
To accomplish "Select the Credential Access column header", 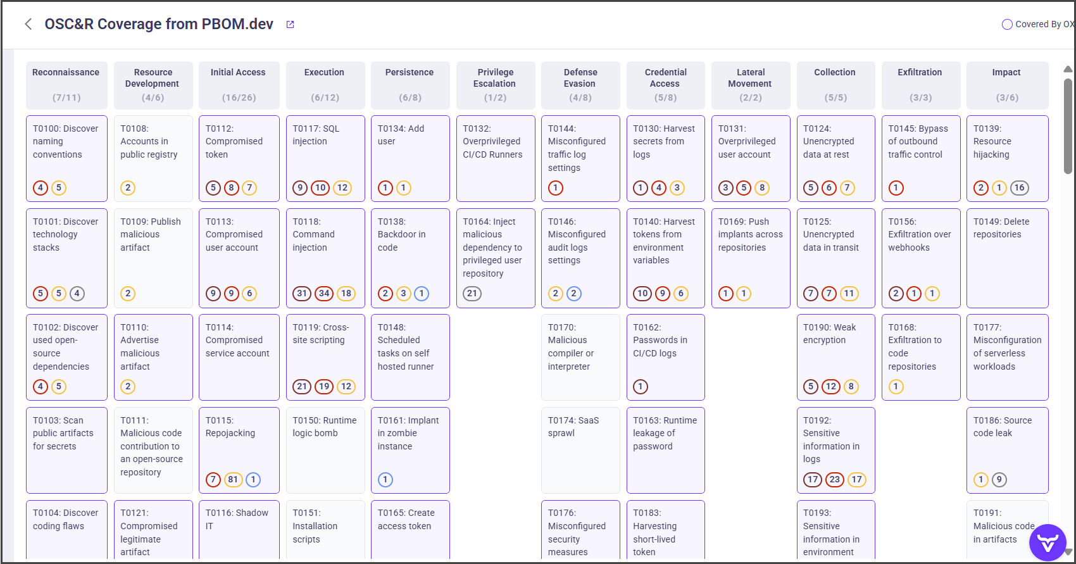I will [x=665, y=84].
